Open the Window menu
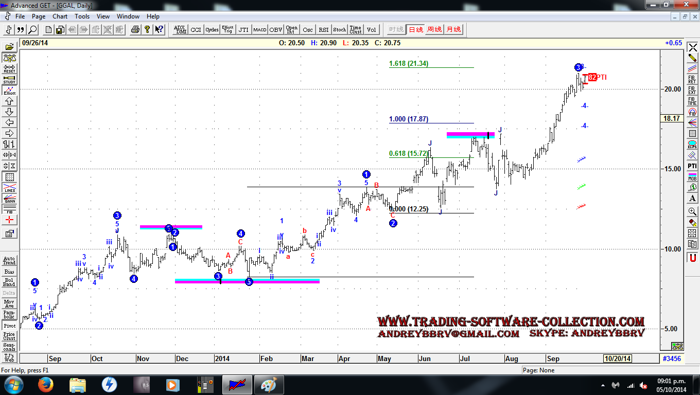The width and height of the screenshot is (700, 395). pos(128,16)
